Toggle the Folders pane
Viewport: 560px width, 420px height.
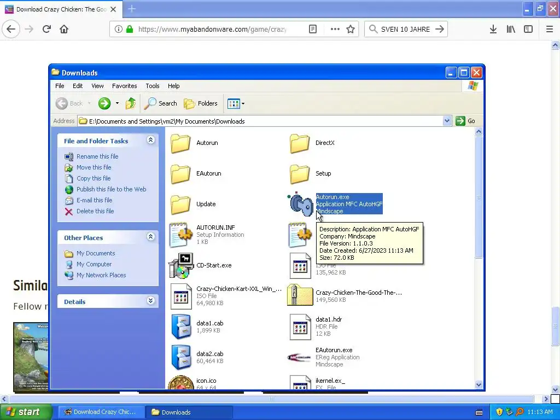pos(200,103)
